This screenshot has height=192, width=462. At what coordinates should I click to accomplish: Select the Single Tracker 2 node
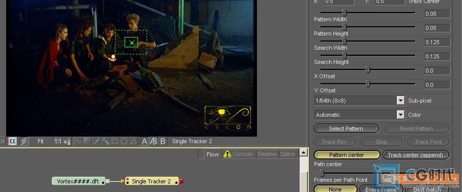coord(152,181)
